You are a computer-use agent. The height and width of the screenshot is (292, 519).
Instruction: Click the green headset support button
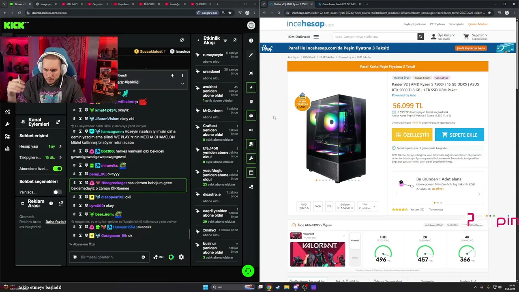(248, 271)
